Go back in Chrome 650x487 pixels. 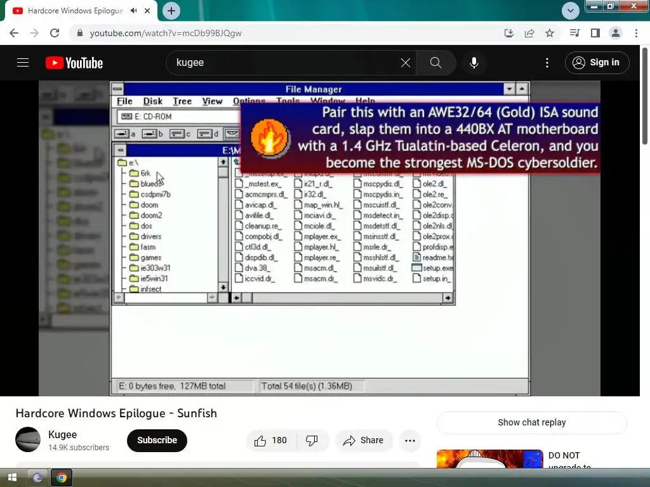(14, 33)
